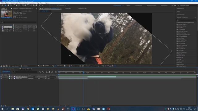Select the Selection arrow tool
Screen dimensions: 198x111
6,6
